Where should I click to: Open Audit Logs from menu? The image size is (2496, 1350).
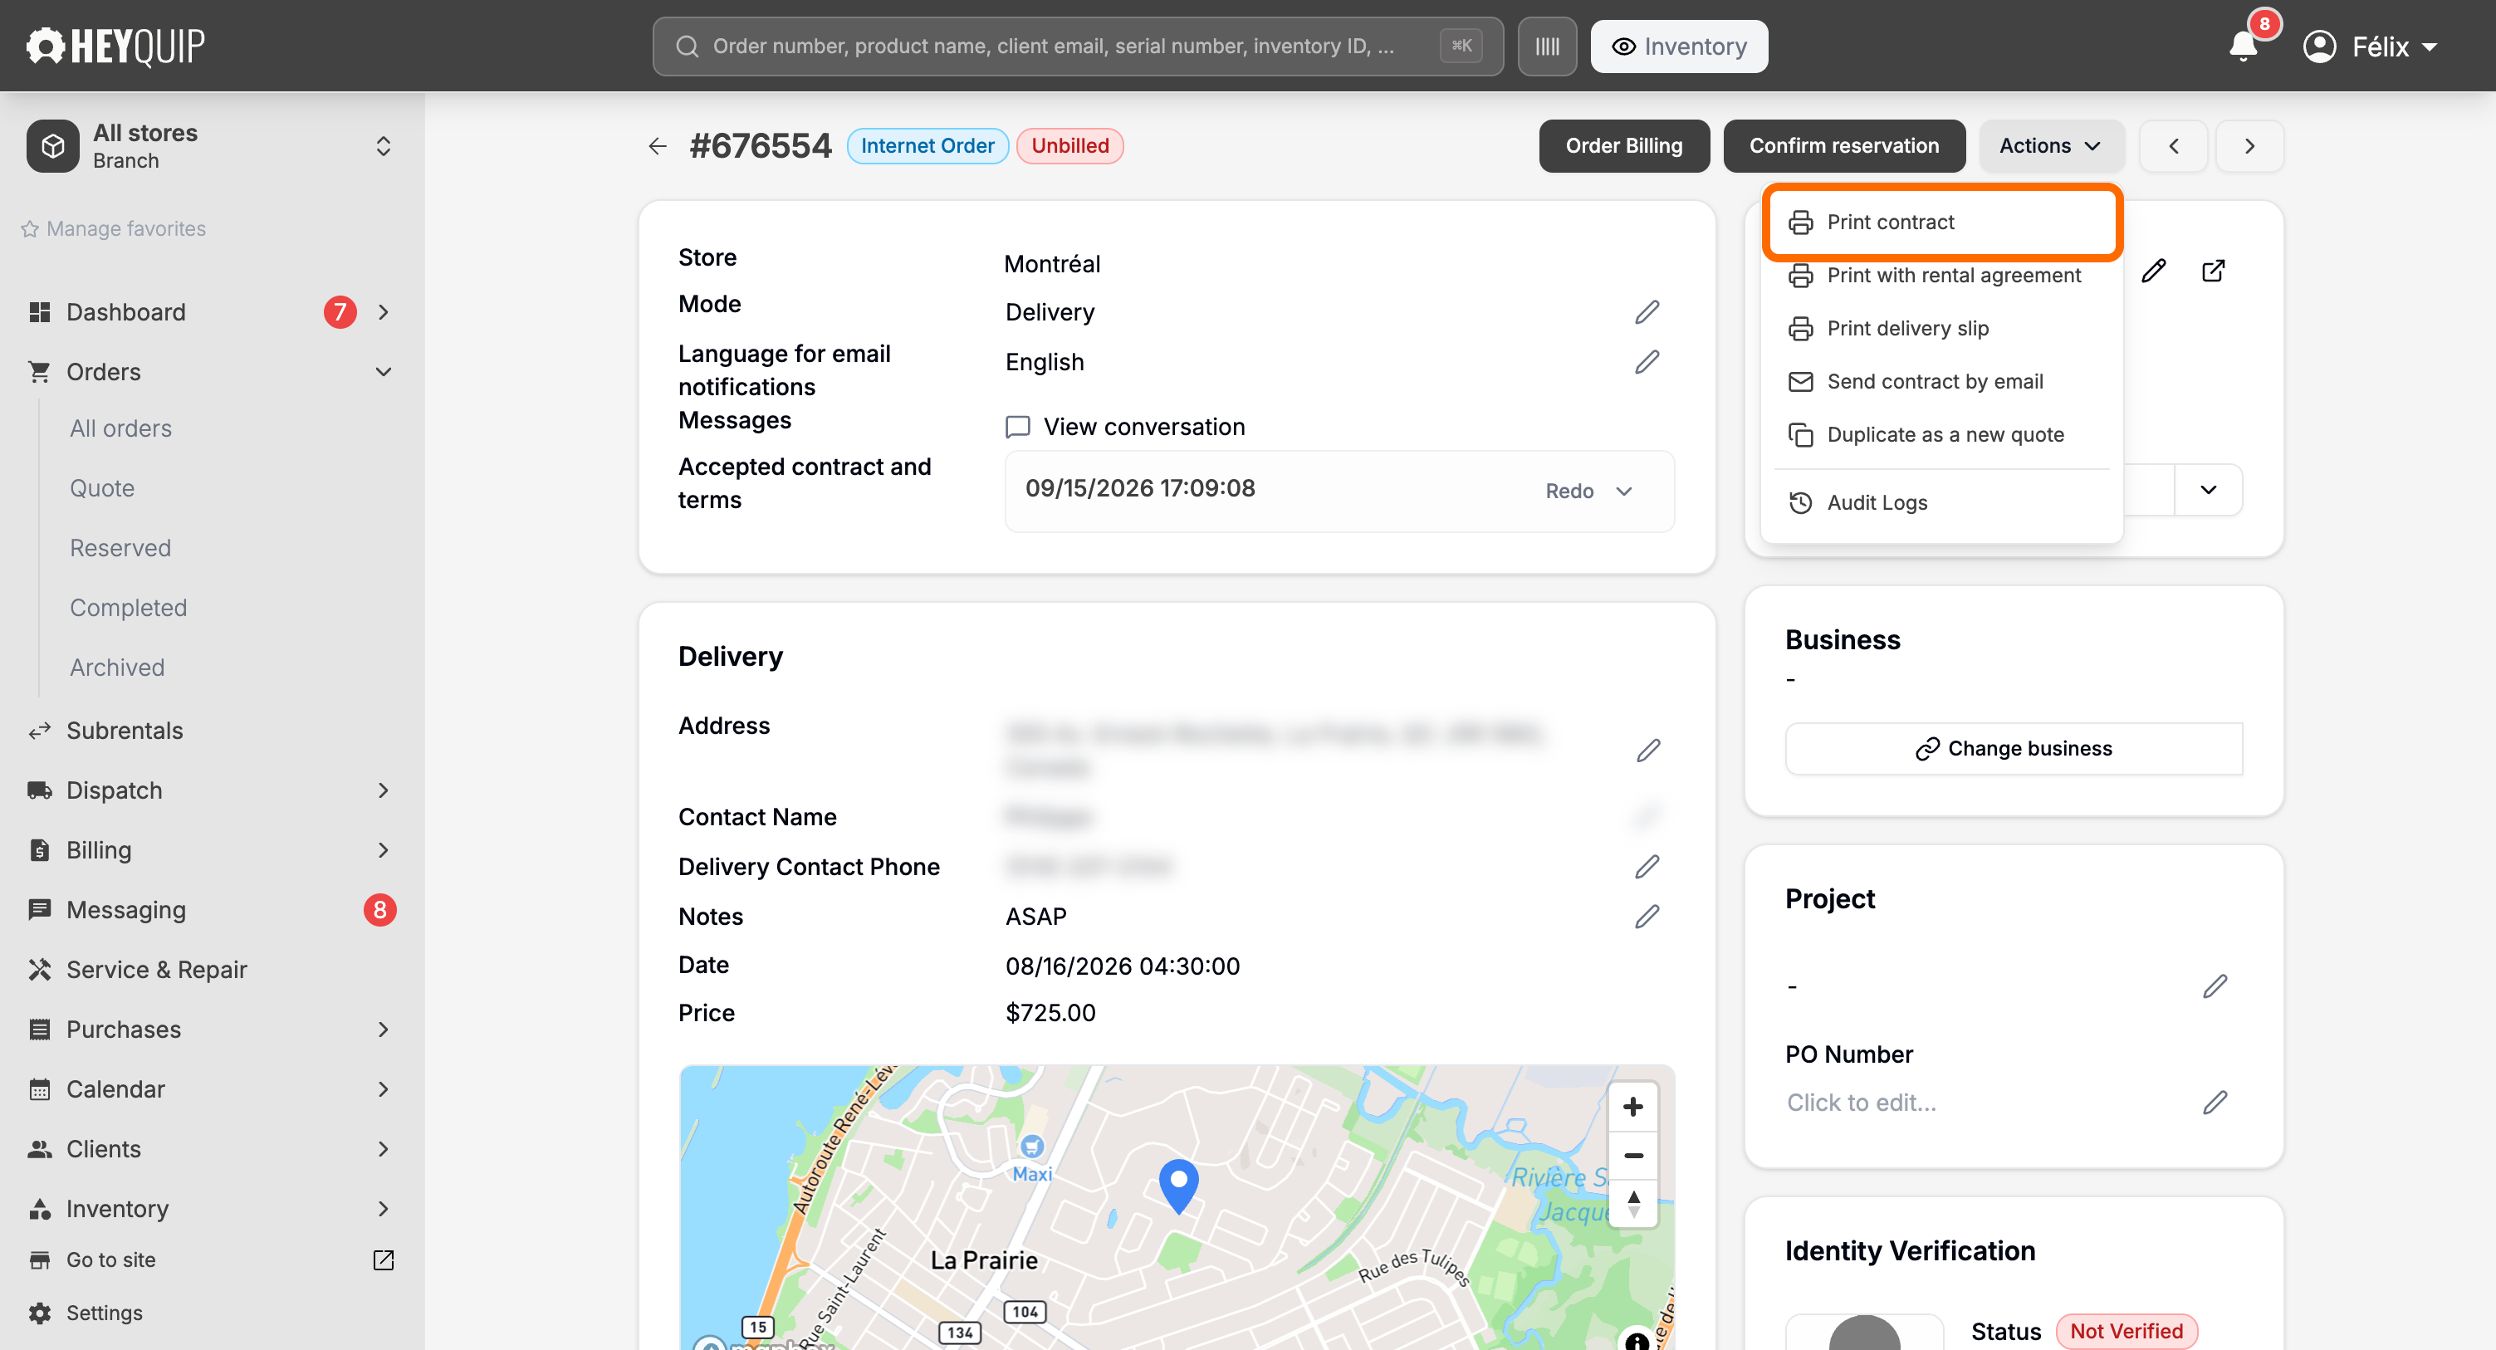(x=1941, y=503)
